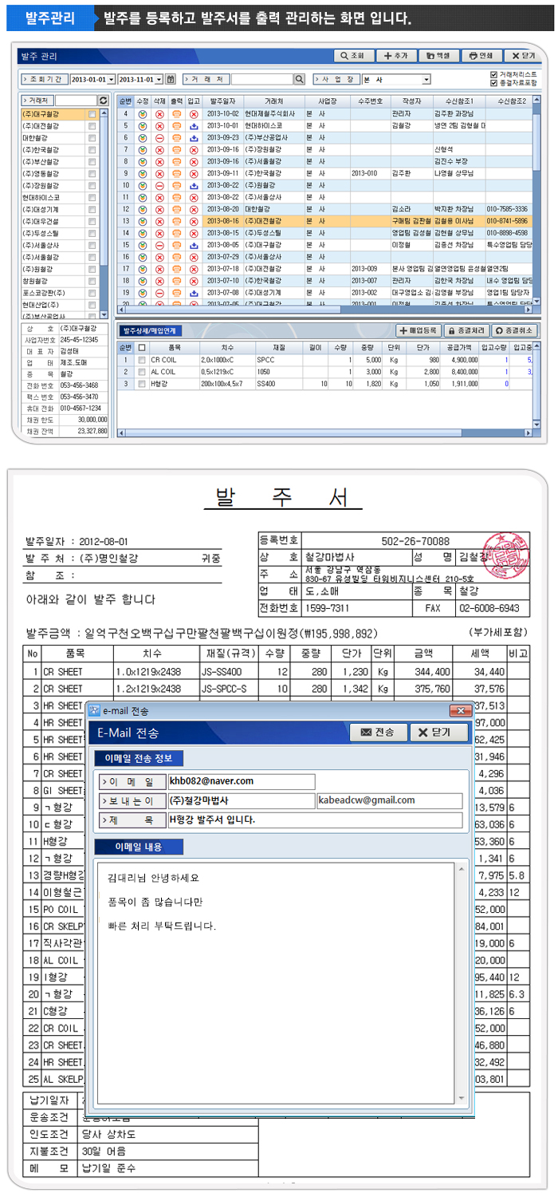Open the 사업장 본사 dropdown
The image size is (558, 1197).
426,79
